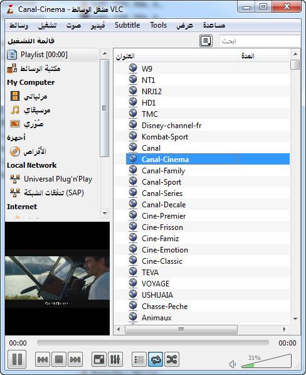Click sidebar scroll down arrow
Screen dimensions: 306x375
[105, 213]
